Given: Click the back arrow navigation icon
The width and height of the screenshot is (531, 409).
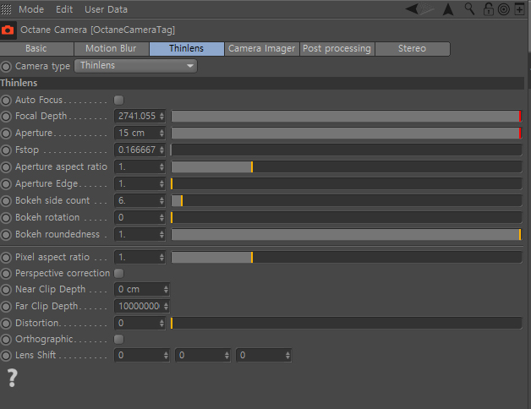Looking at the screenshot, I should pyautogui.click(x=419, y=8).
